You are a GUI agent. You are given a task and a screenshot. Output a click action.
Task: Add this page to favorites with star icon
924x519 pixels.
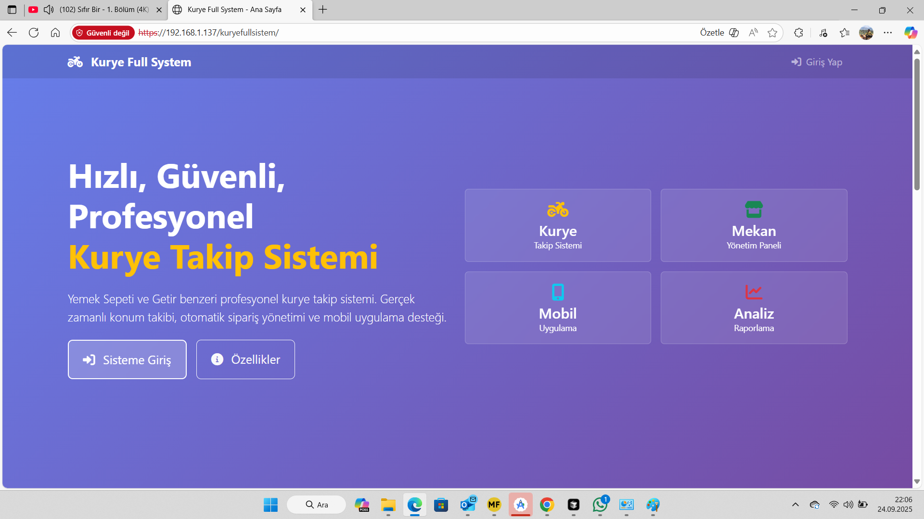coord(773,32)
